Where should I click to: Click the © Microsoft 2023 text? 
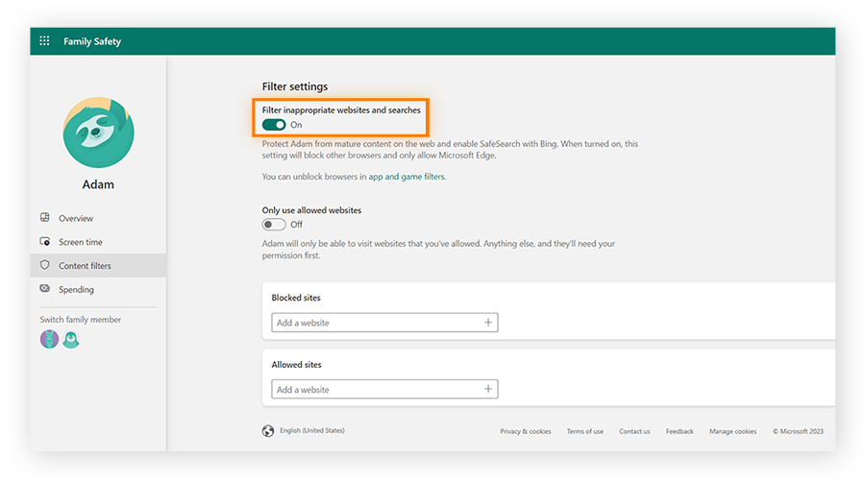[x=799, y=431]
